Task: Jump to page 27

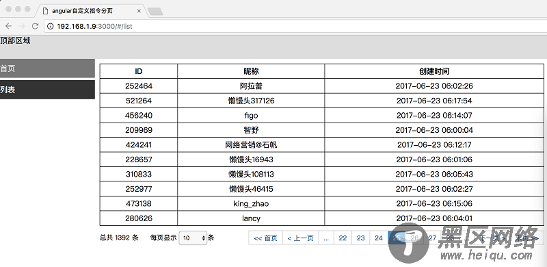Action: click(433, 238)
